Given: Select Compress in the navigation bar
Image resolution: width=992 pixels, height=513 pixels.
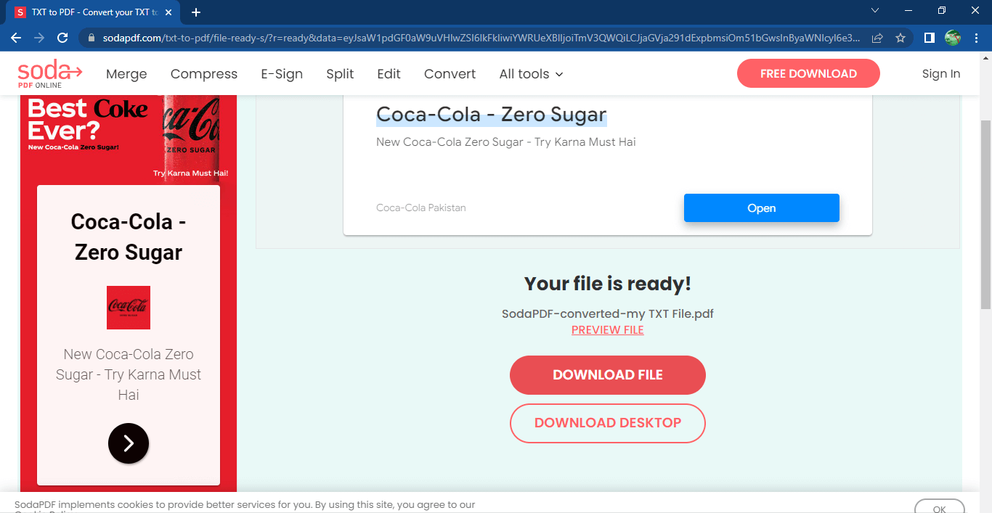Looking at the screenshot, I should (204, 74).
